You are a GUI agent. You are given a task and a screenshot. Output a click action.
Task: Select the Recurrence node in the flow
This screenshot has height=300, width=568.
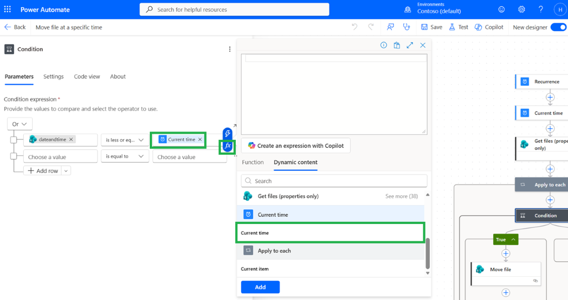pyautogui.click(x=541, y=82)
